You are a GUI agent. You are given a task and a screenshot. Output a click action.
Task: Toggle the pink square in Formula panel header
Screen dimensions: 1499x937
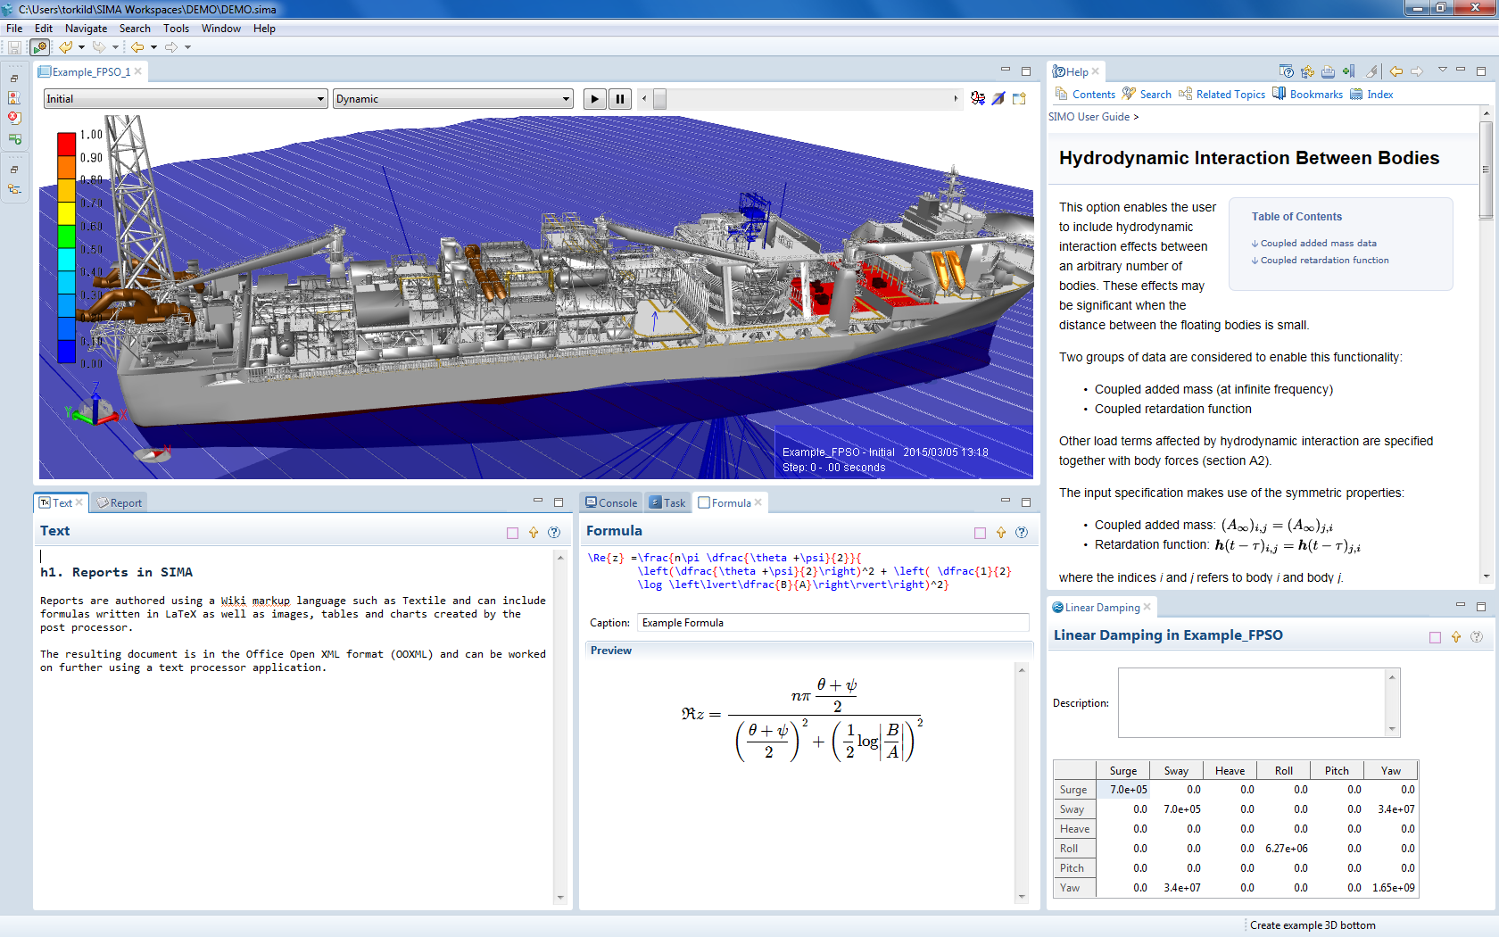click(x=980, y=533)
